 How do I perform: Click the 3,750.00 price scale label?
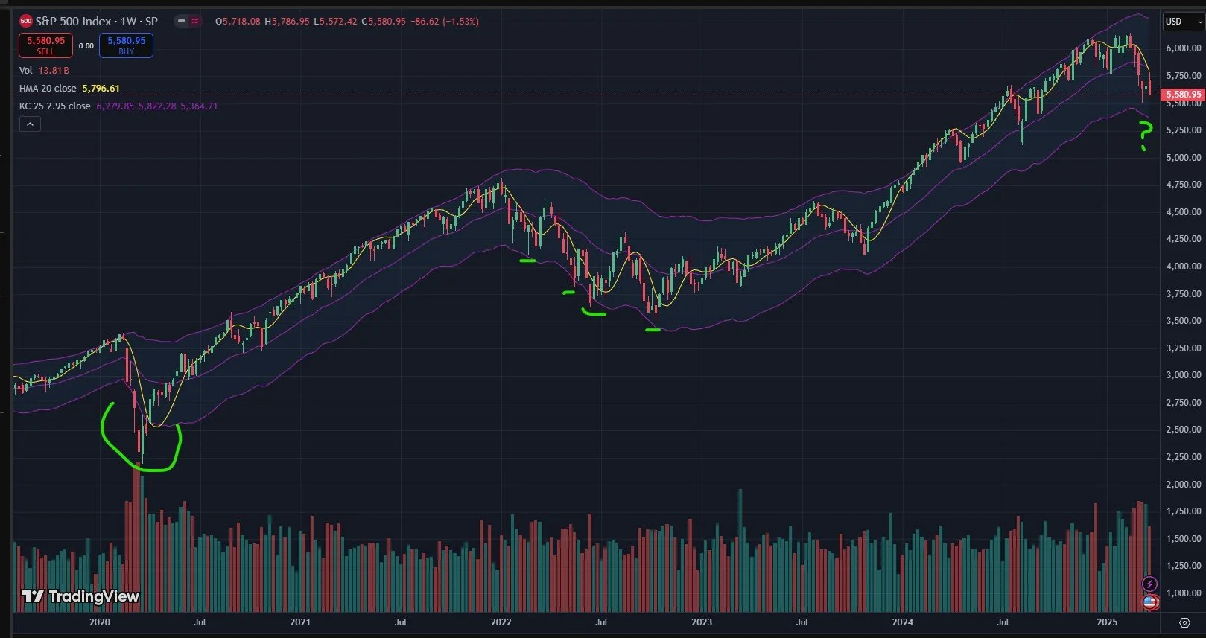[x=1184, y=294]
